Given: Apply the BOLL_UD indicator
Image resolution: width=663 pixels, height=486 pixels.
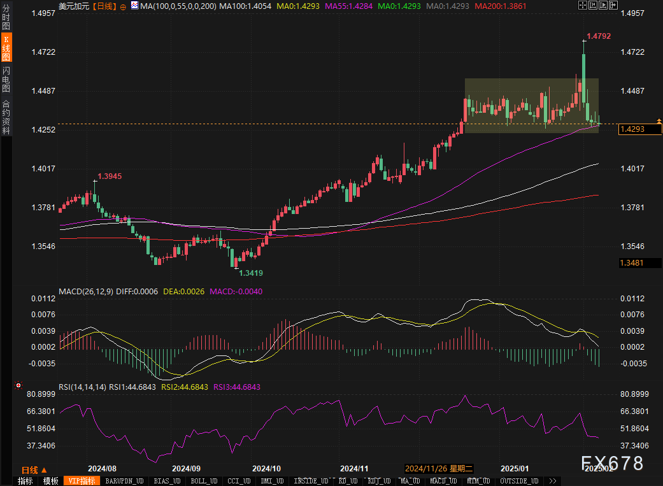Looking at the screenshot, I should tap(204, 481).
